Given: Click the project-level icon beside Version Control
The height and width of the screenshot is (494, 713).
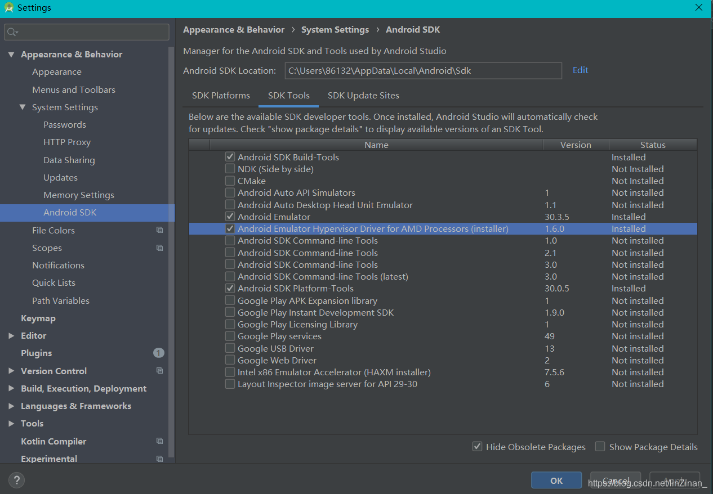Looking at the screenshot, I should [159, 371].
